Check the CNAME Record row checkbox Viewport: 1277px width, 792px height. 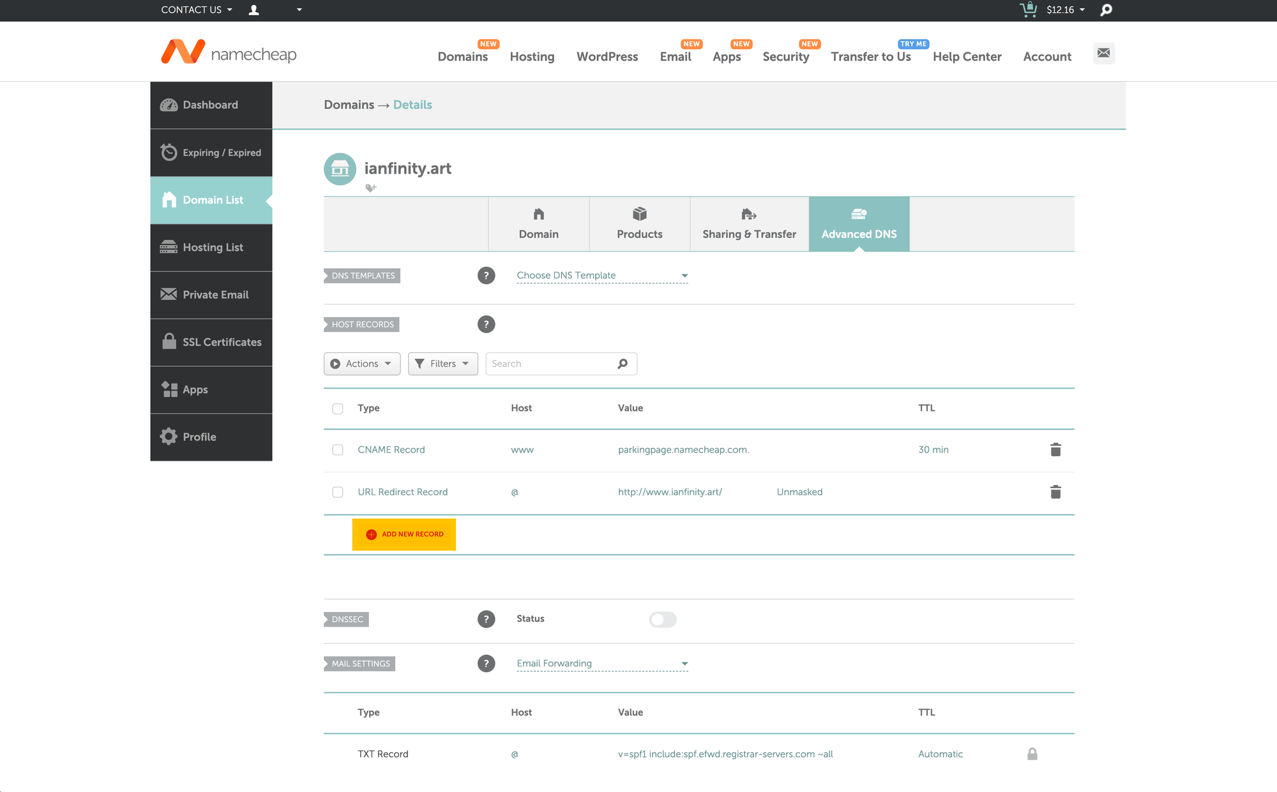[338, 450]
